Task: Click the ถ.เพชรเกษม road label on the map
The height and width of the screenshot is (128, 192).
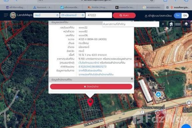Action: coord(94,122)
